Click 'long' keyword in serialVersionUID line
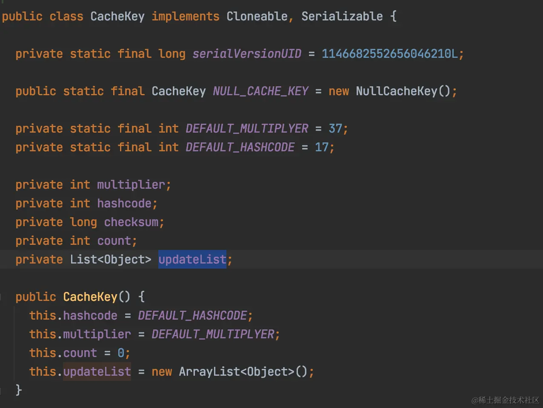Screen dimensions: 543x408 [x=172, y=54]
